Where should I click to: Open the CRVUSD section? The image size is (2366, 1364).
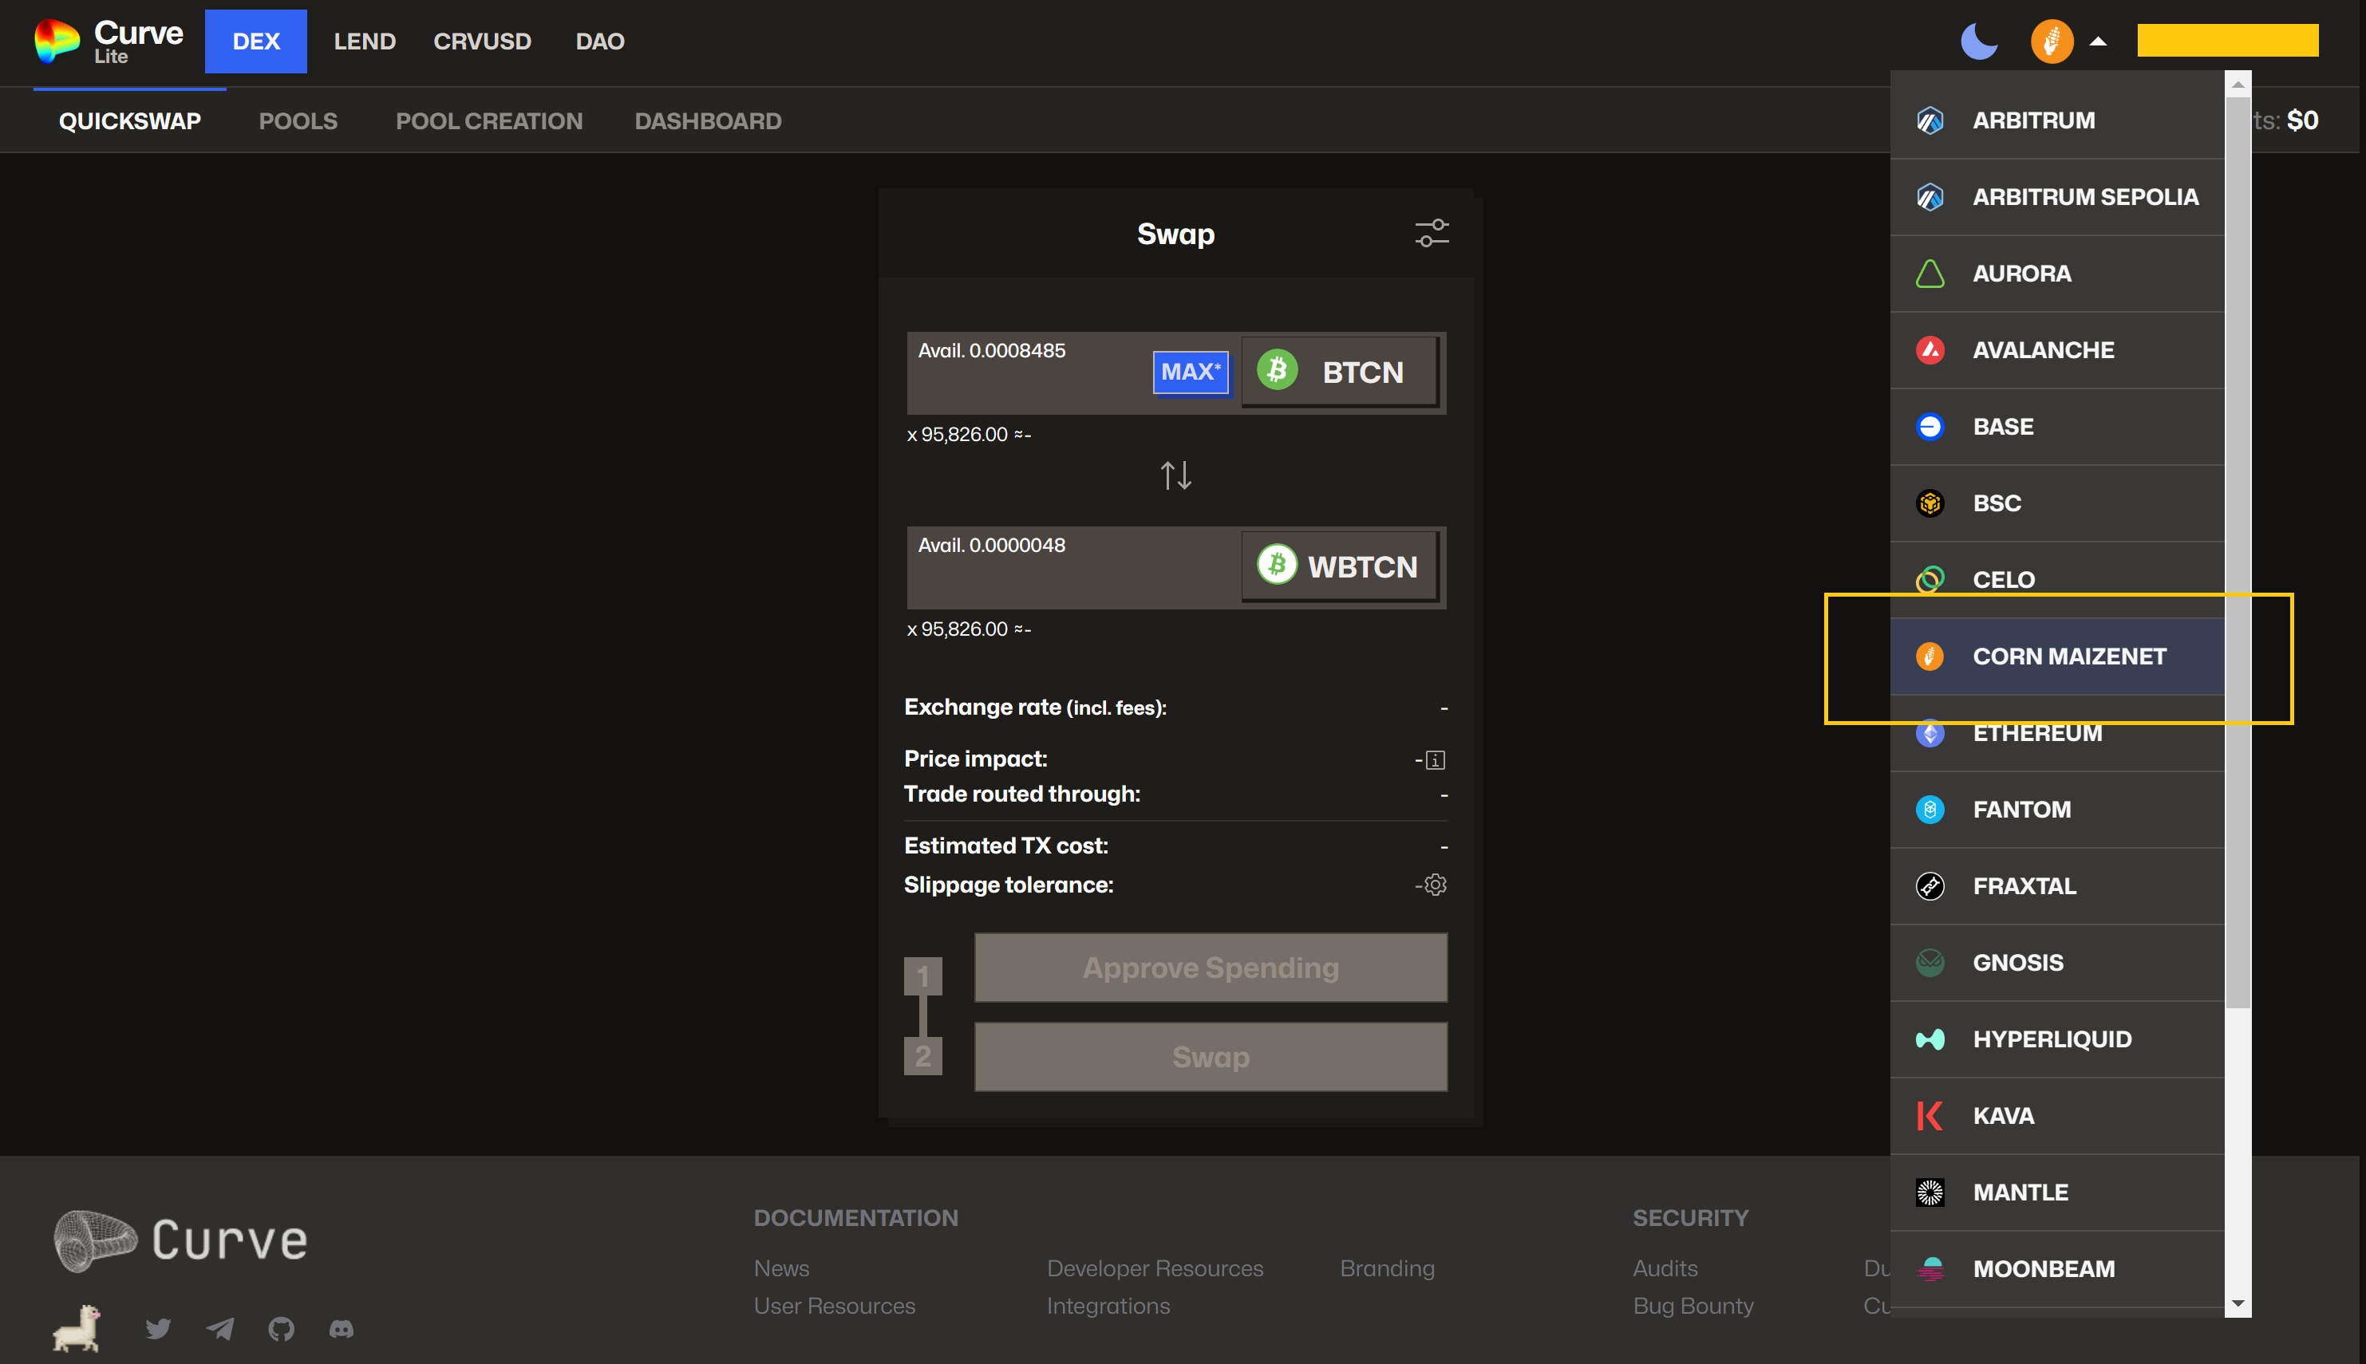[482, 41]
